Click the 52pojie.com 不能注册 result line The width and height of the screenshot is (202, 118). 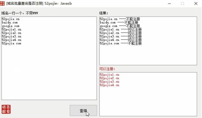click(x=121, y=43)
